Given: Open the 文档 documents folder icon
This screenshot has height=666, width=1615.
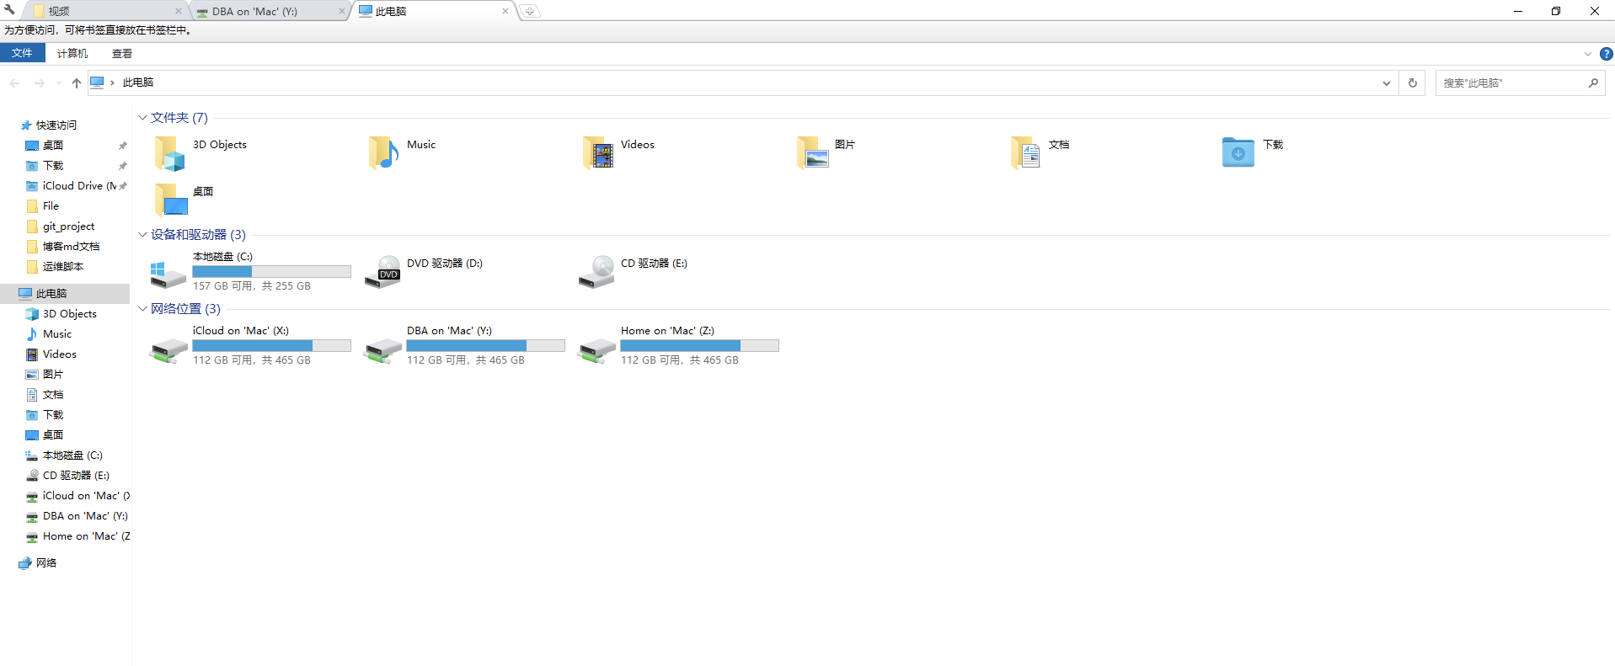Looking at the screenshot, I should [1025, 153].
